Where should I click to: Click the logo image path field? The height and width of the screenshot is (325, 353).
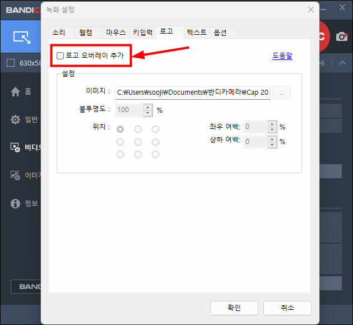[192, 92]
